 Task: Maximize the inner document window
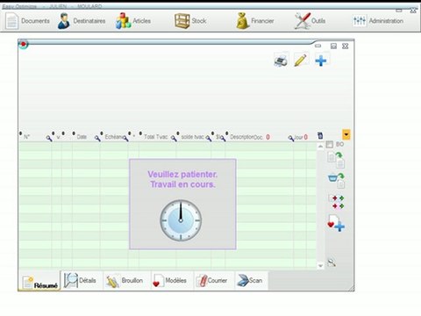pos(333,46)
